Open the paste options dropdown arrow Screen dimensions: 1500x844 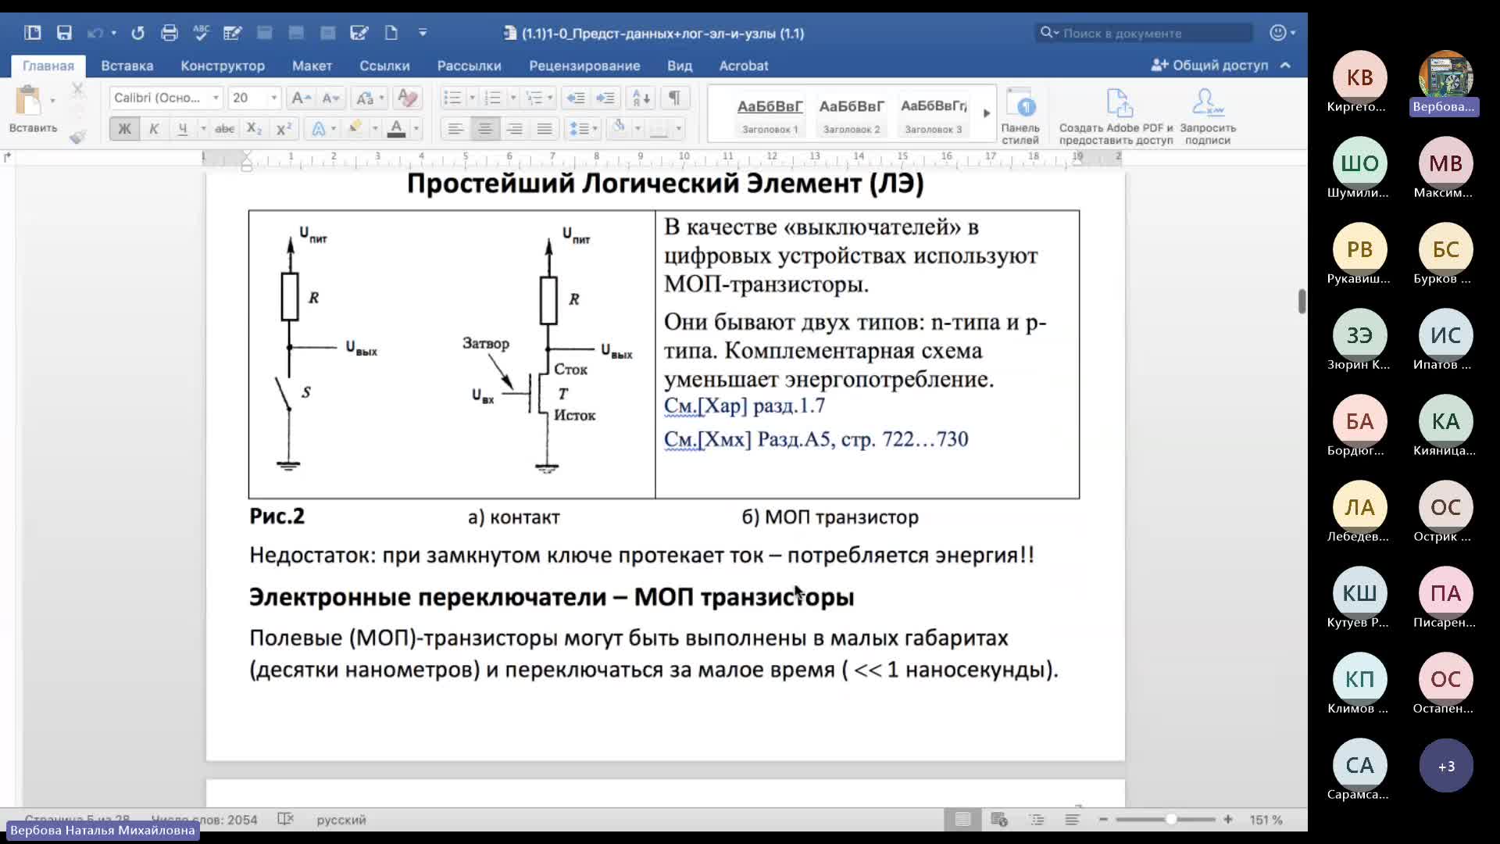(x=52, y=101)
